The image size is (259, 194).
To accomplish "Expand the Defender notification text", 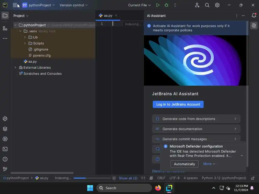I will pos(242,156).
